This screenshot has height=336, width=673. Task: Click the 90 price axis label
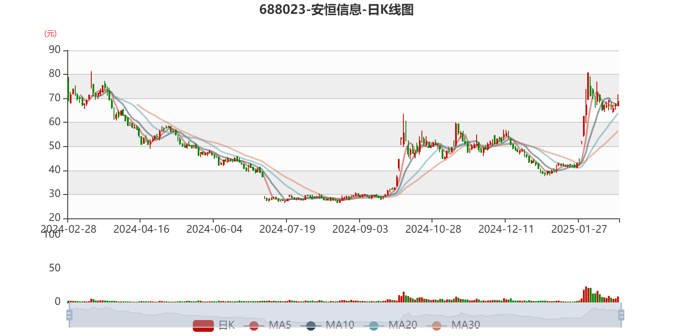pos(55,50)
